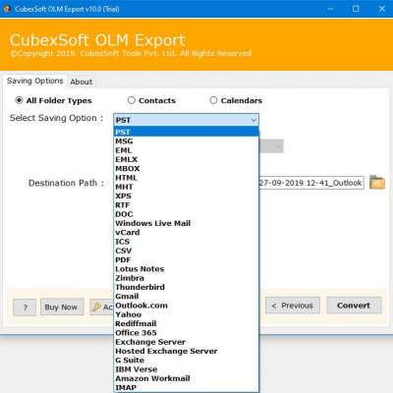393x393 pixels.
Task: Click the Destination Path text field
Action: tap(311, 183)
